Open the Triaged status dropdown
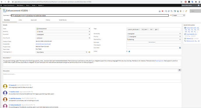Screen dimensions: 201x108 point(178,15)
